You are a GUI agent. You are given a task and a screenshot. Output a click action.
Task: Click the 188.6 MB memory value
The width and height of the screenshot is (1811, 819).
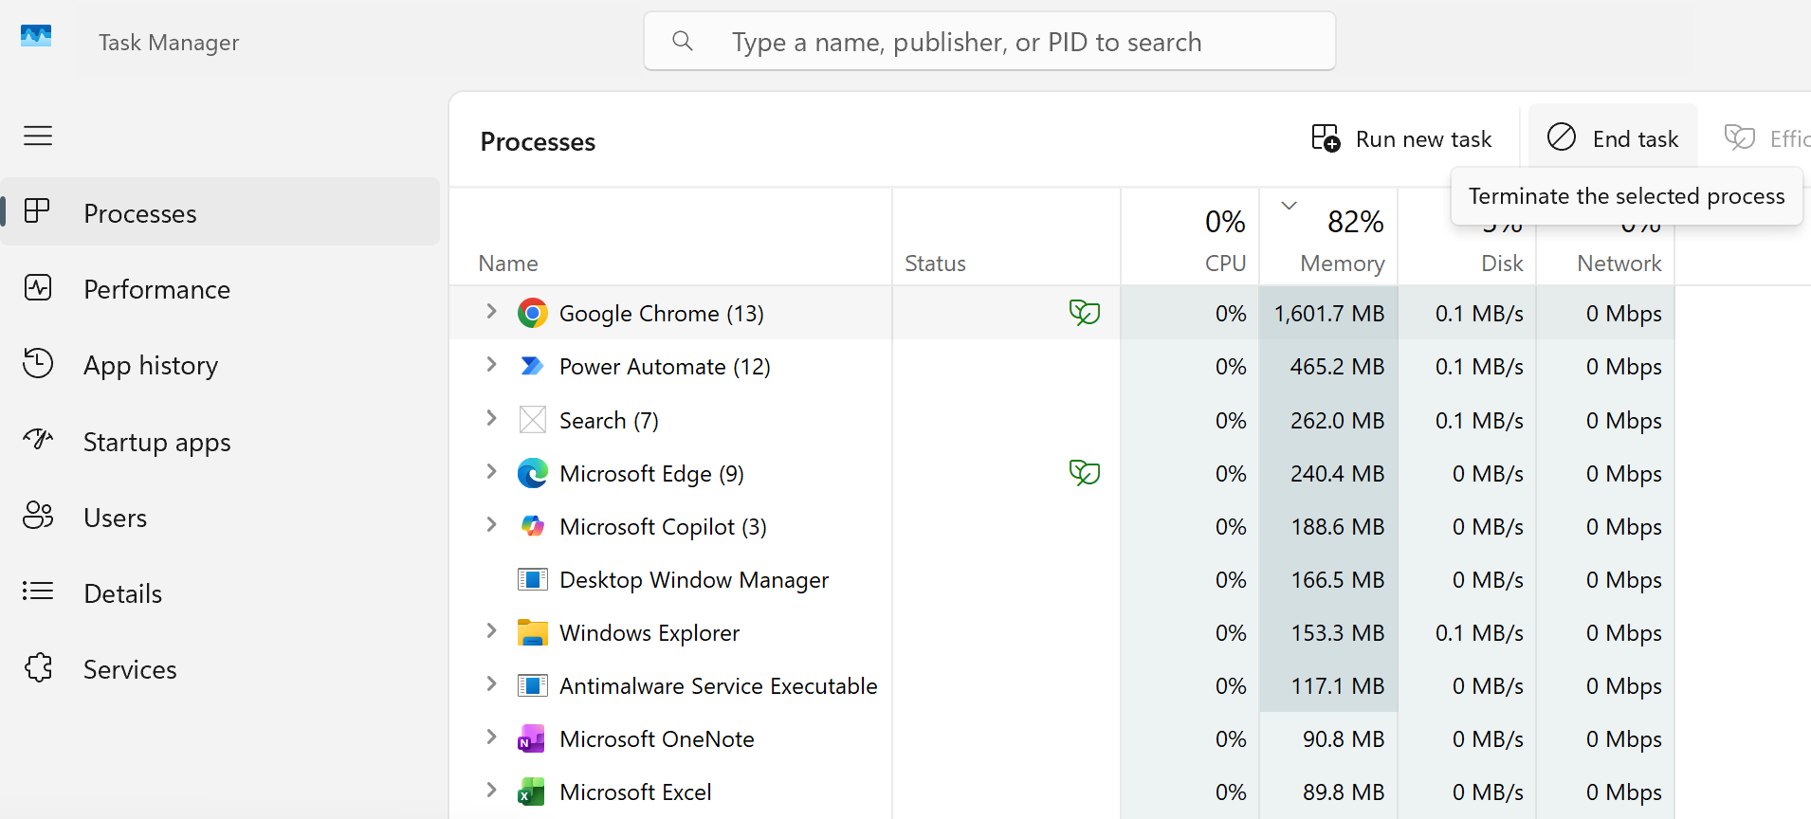[x=1337, y=526]
